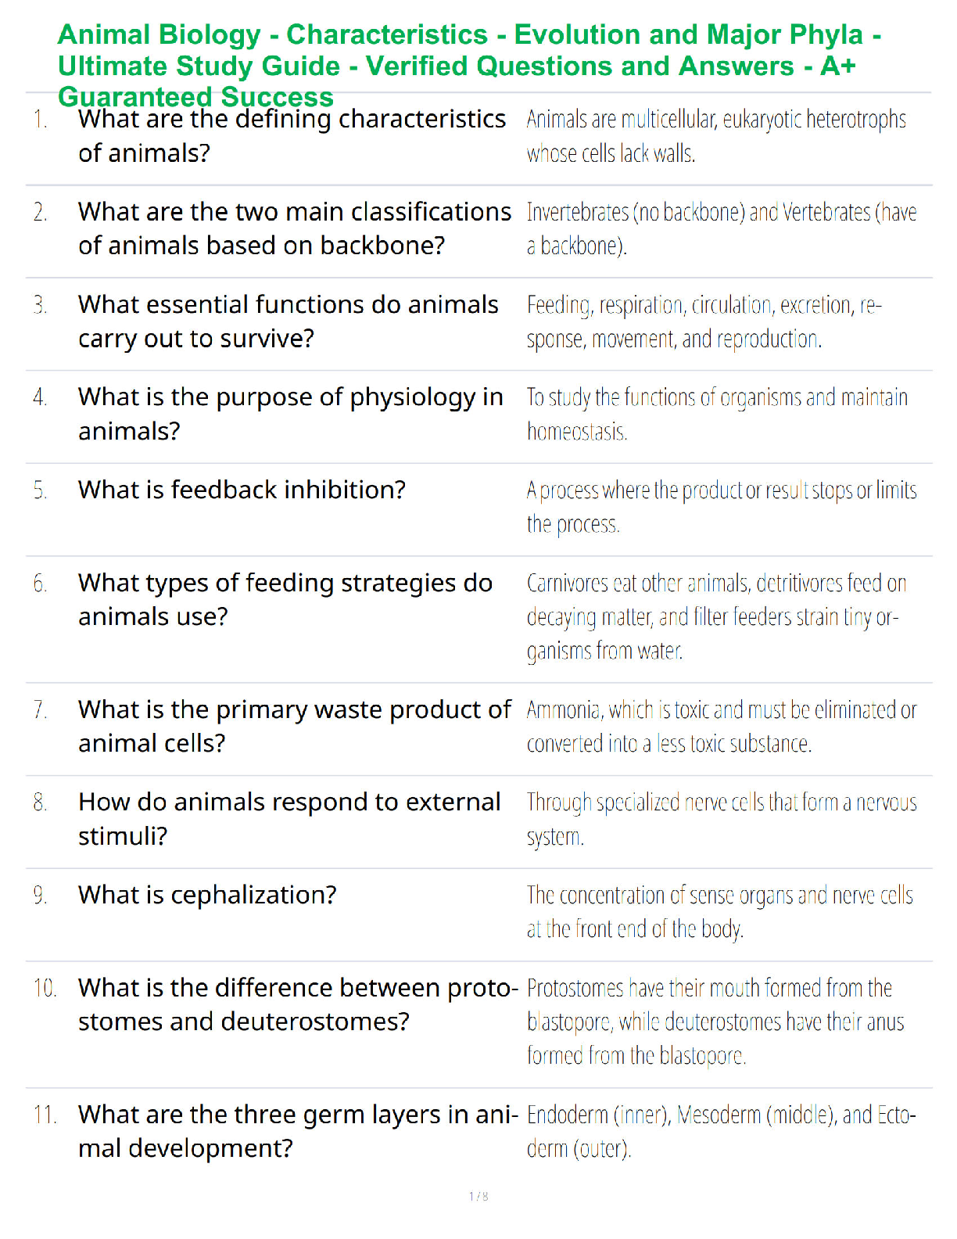Viewport: 957px width, 1239px height.
Task: Select question 1 about defining characteristics of animals
Action: click(x=292, y=136)
